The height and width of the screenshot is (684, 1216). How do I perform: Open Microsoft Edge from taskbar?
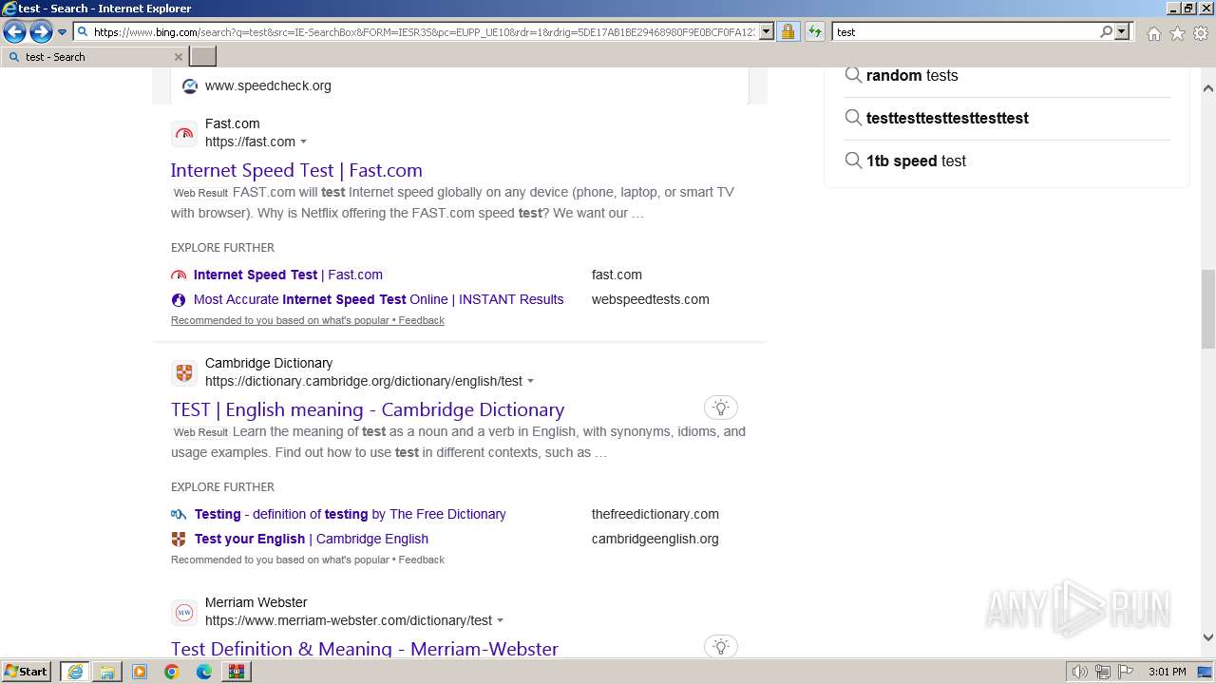coord(204,672)
